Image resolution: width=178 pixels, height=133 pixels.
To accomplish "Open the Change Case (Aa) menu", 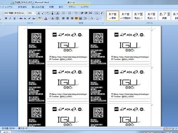I will click(34, 18).
